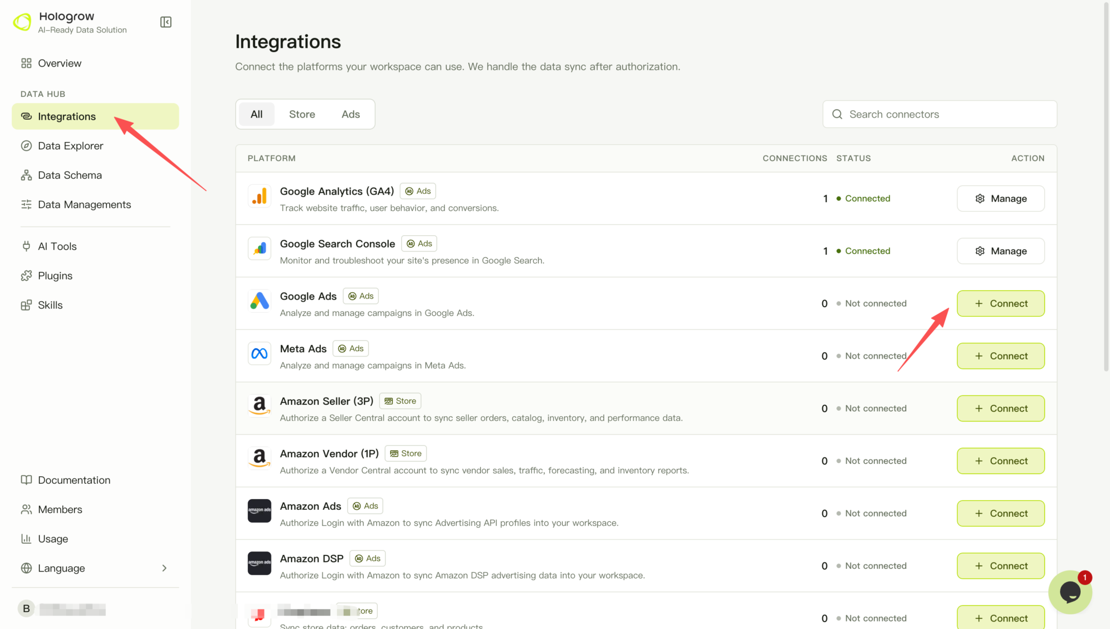Select the All filter tab

coord(256,114)
